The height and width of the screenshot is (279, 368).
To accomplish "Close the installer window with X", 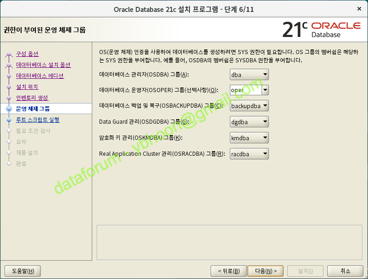I will coord(358,9).
